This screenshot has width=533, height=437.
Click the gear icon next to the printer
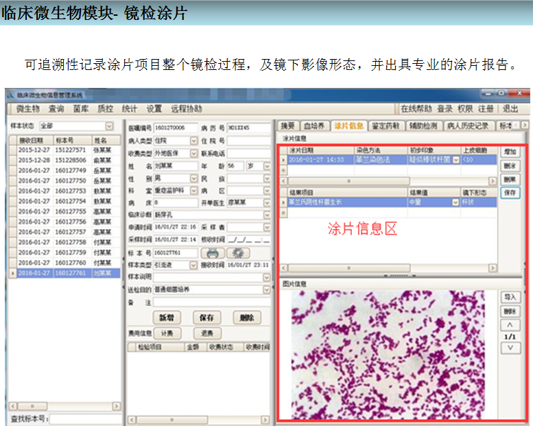tap(238, 253)
